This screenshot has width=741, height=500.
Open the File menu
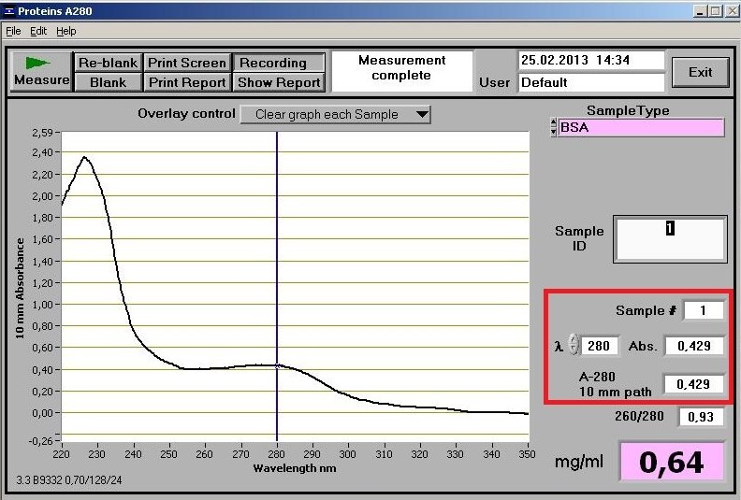point(13,31)
